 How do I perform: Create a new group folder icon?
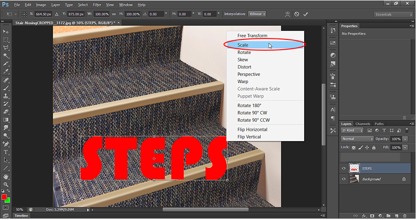pos(388,216)
